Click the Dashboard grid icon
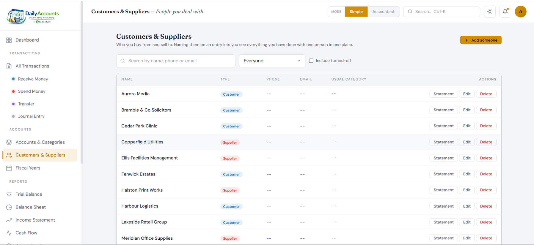 tap(9, 40)
